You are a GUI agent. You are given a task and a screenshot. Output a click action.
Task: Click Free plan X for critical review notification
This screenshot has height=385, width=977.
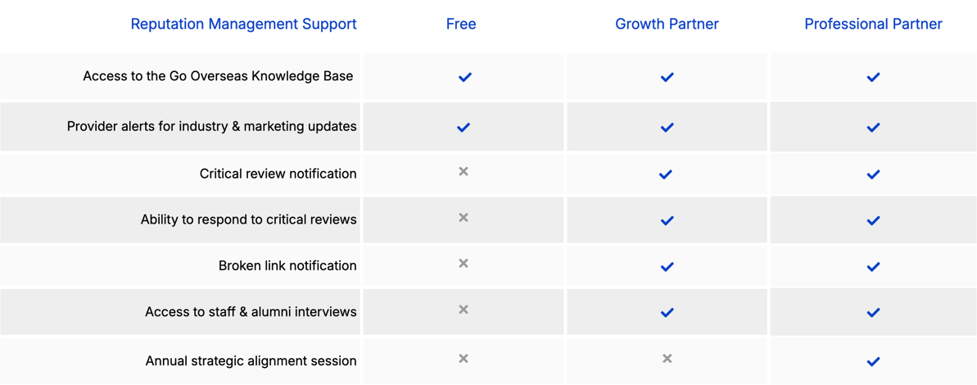[464, 172]
